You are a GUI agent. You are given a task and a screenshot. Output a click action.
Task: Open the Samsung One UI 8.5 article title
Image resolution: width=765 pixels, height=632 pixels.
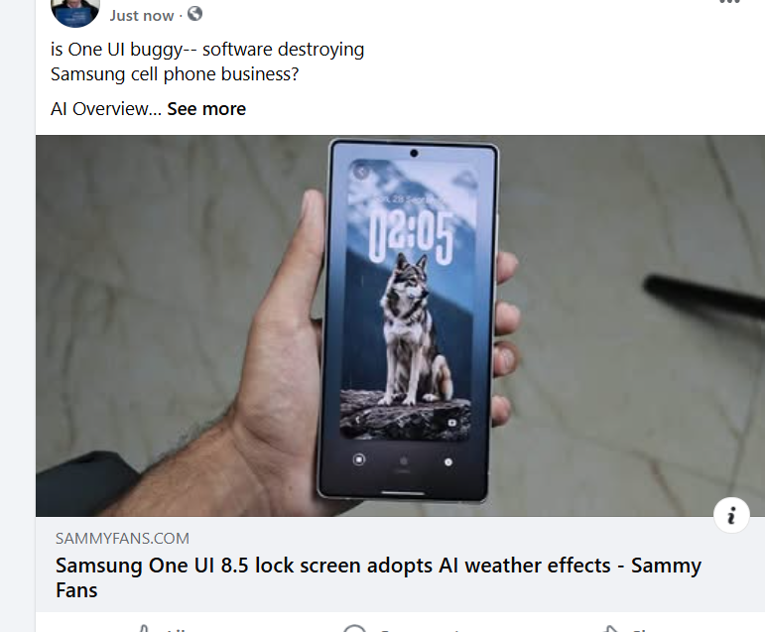click(378, 577)
